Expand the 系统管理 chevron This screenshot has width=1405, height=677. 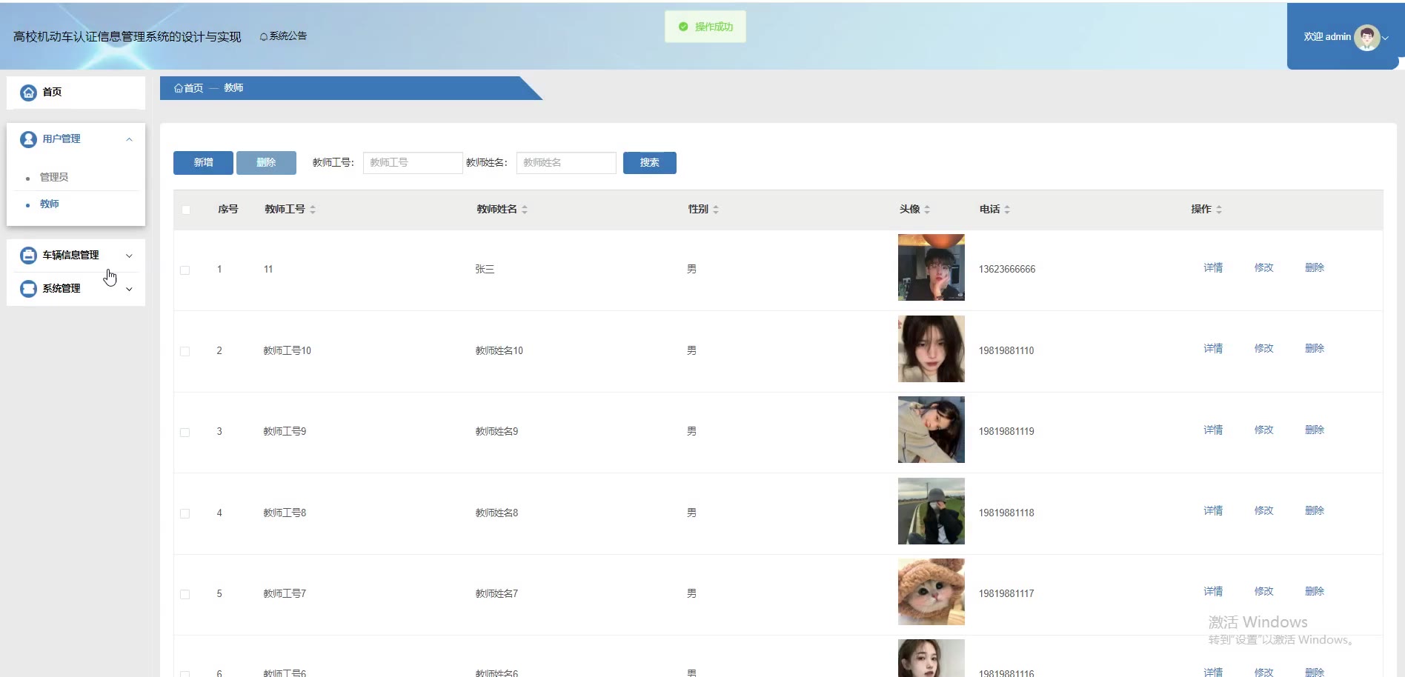pyautogui.click(x=130, y=289)
